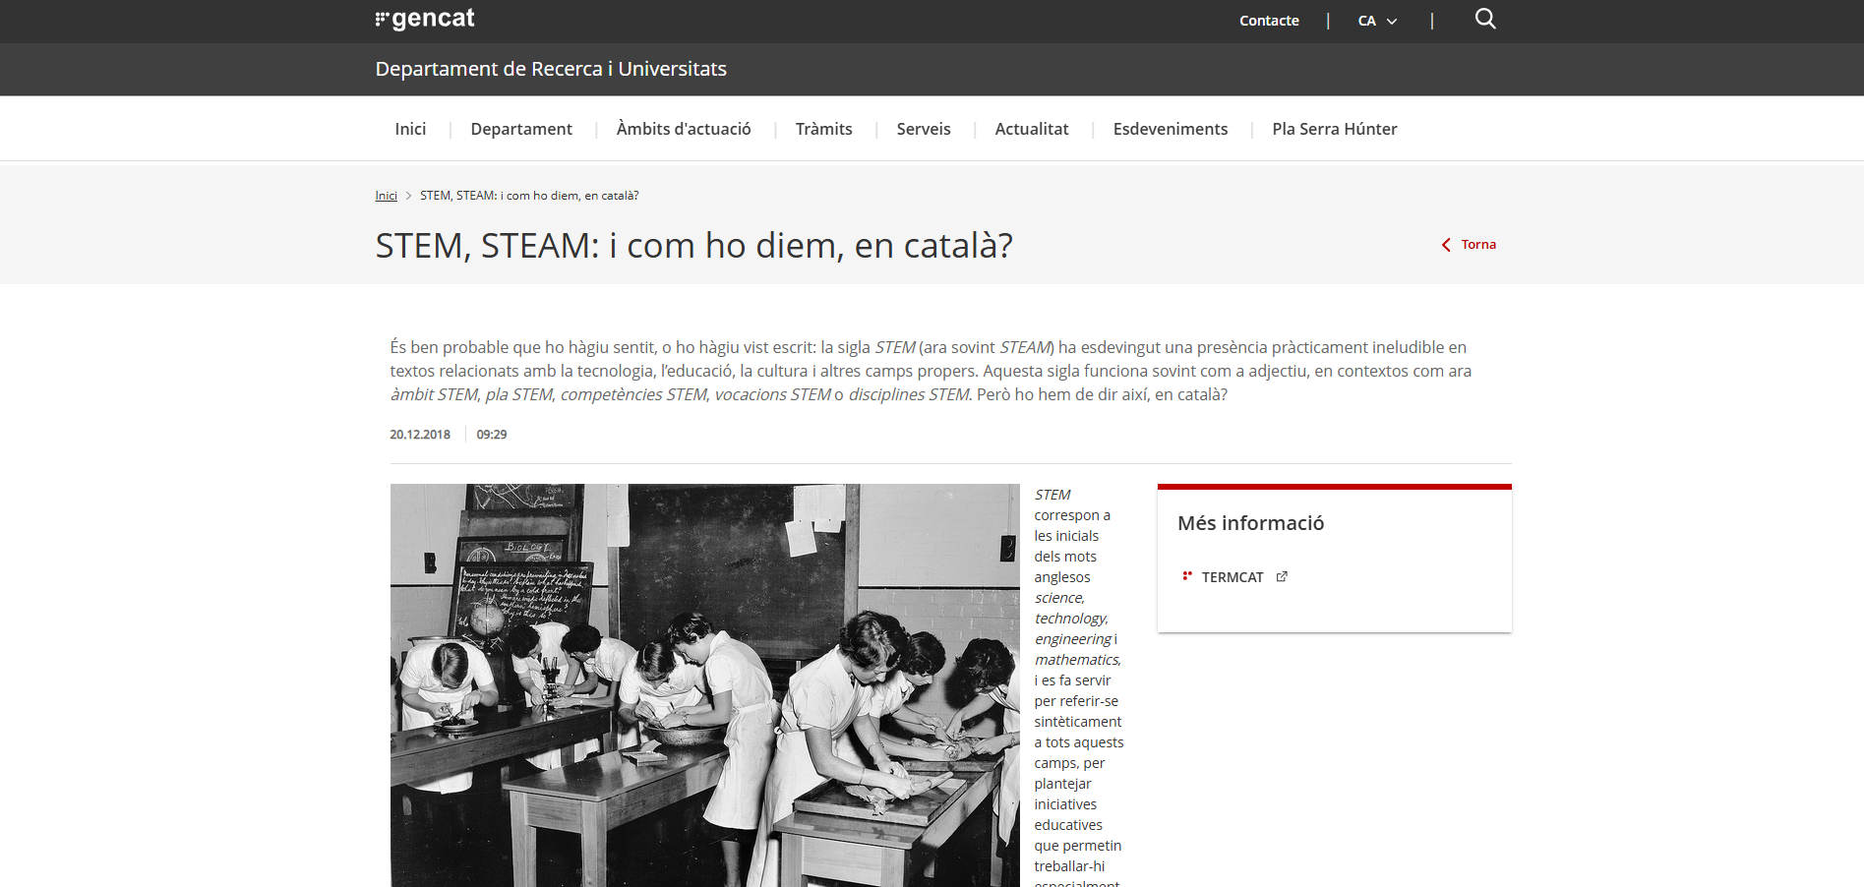Open the search magnifier icon
Screen dimensions: 1864x887
1485,19
